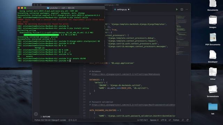Split the VS Code editor to the right
The height and width of the screenshot is (125, 223).
click(x=182, y=9)
